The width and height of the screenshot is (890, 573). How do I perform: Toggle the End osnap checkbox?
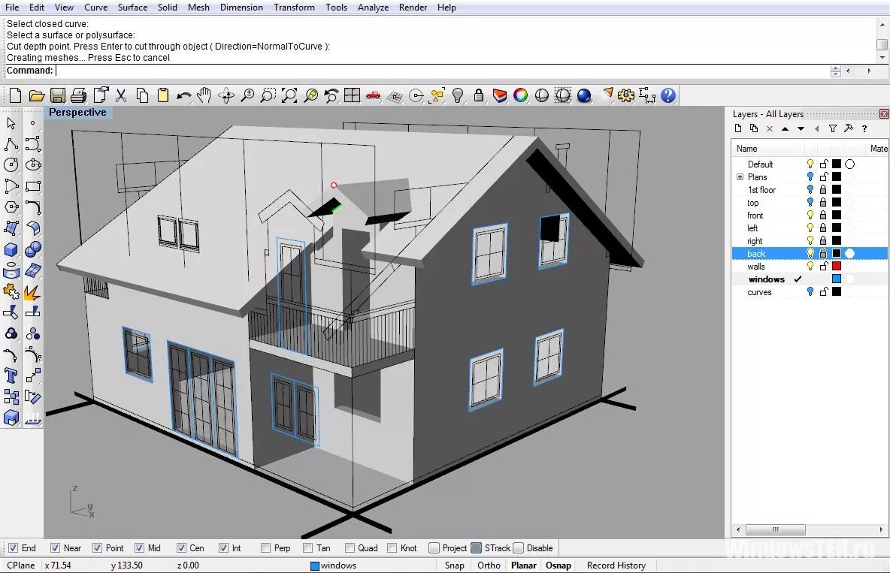13,548
